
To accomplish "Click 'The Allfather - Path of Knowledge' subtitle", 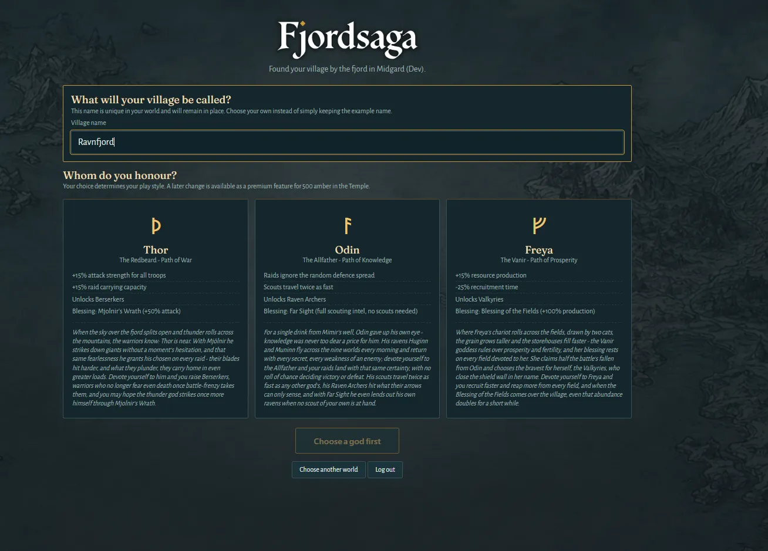I will (347, 260).
